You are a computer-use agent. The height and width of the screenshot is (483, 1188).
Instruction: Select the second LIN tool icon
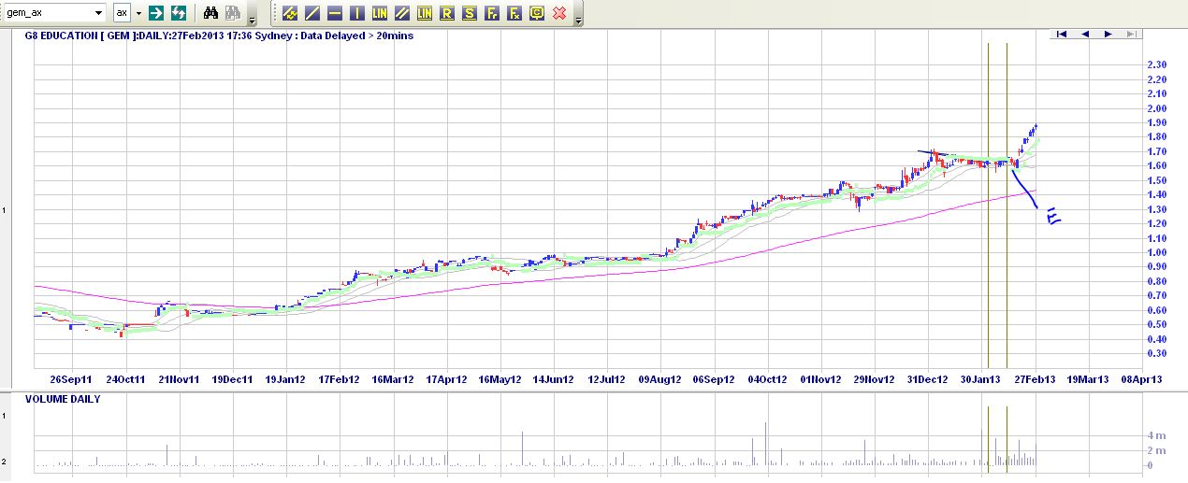coord(425,13)
